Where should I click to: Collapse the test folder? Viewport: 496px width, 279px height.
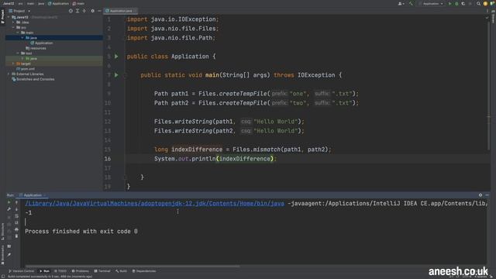[18, 53]
